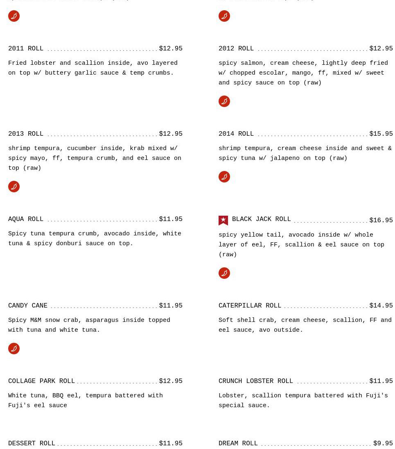Select the 2012 ROLL heading
Screen dimensions: 395x449
coord(236,49)
